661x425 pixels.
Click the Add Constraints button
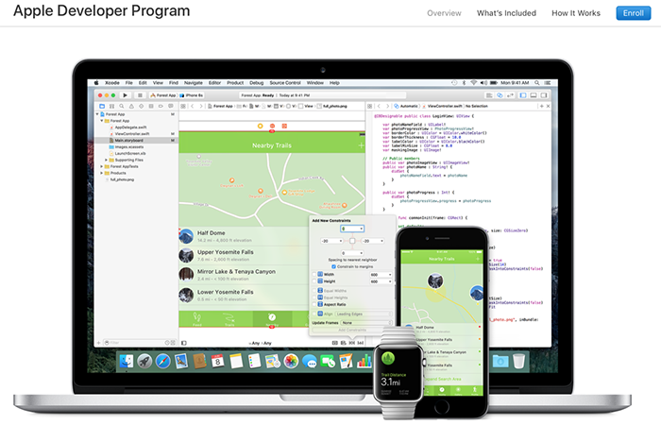point(352,331)
